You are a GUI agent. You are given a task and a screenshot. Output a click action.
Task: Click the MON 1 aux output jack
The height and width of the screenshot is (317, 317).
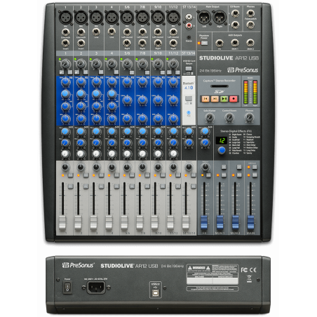click(x=235, y=43)
